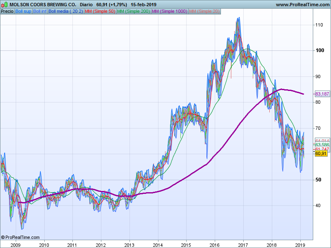Open the www.ProRealTime.com link in header
Screen dimensions: 331x248
[x=302, y=5]
